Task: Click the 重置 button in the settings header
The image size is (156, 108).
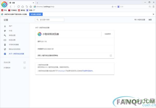Action: pos(150,20)
